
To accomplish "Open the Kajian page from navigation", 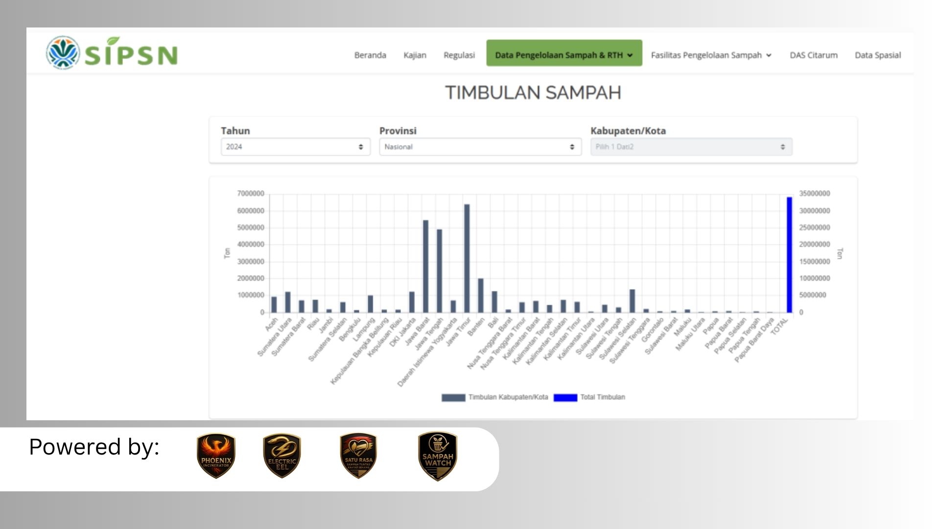I will tap(415, 55).
